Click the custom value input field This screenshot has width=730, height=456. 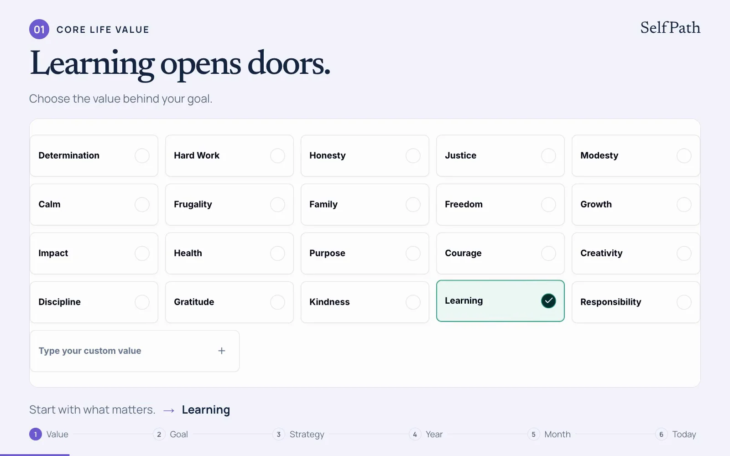pos(135,351)
